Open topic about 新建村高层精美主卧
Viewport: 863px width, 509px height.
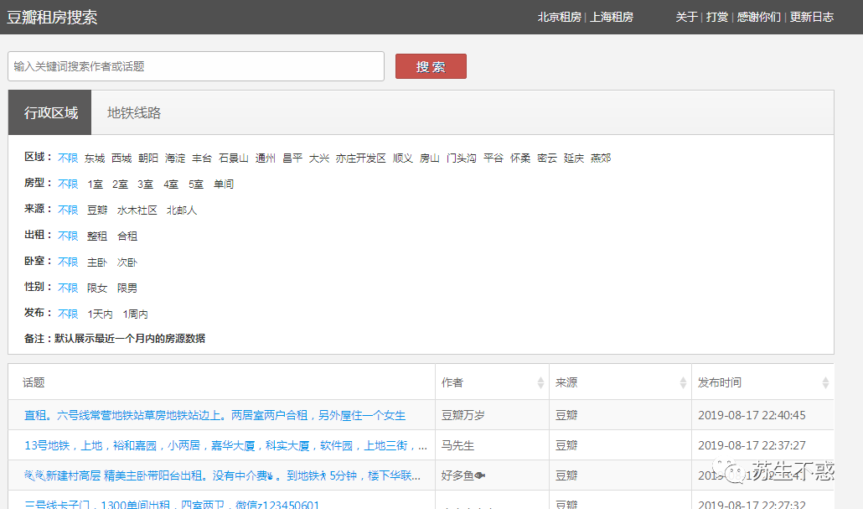(222, 475)
